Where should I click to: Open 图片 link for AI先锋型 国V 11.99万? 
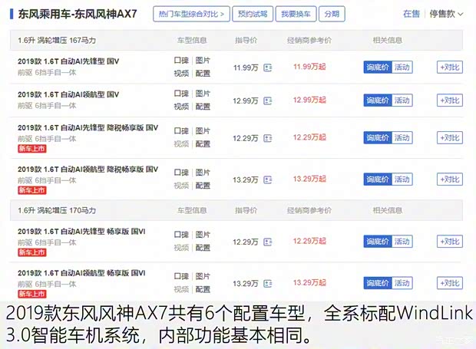[203, 61]
